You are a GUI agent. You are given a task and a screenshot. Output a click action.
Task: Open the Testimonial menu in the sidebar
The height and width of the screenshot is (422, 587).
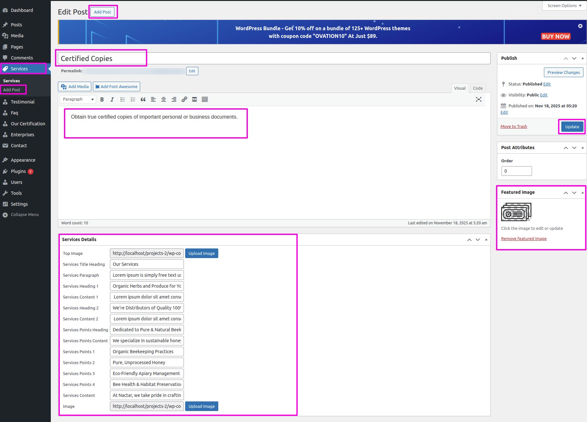click(x=23, y=102)
